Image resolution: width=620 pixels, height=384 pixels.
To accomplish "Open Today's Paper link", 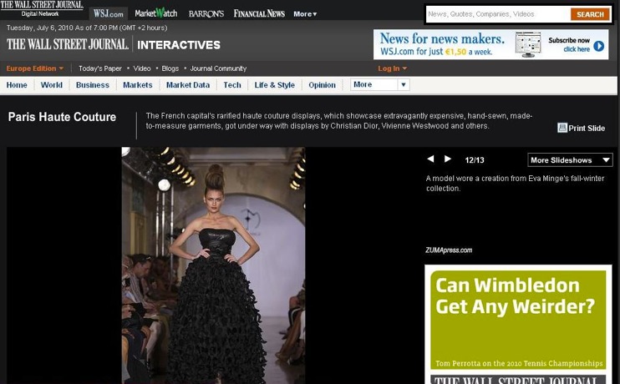I will (x=100, y=68).
